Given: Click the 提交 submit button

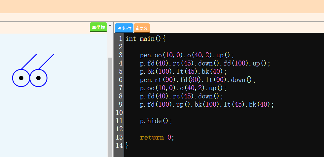Looking at the screenshot, I should pyautogui.click(x=142, y=28).
